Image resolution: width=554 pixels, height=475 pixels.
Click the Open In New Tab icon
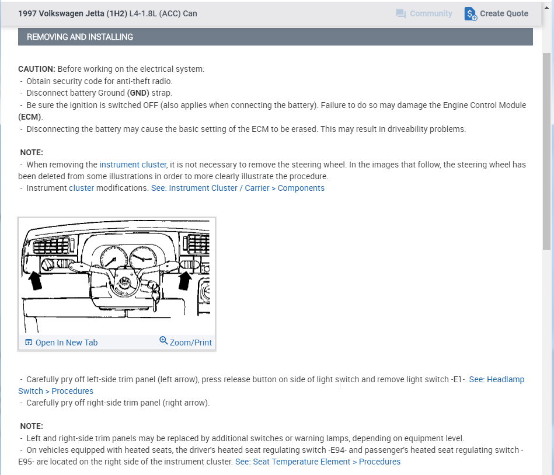(29, 342)
